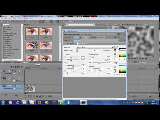
Task: Solo video track 1
Action: point(22,71)
